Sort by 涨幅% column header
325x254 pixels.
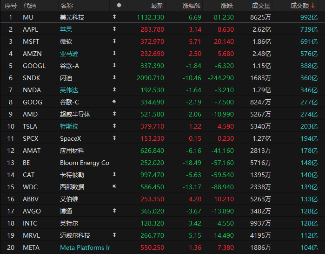click(x=192, y=6)
